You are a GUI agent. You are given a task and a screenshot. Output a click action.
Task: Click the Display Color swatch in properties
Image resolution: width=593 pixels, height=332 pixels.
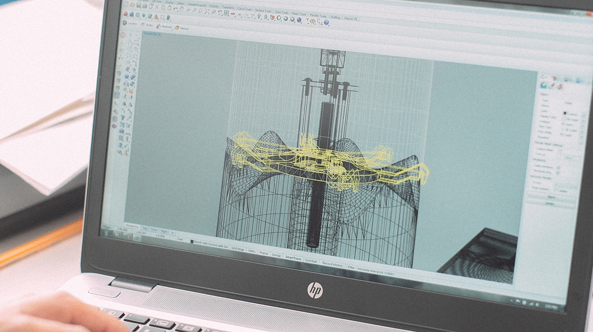[x=563, y=119]
